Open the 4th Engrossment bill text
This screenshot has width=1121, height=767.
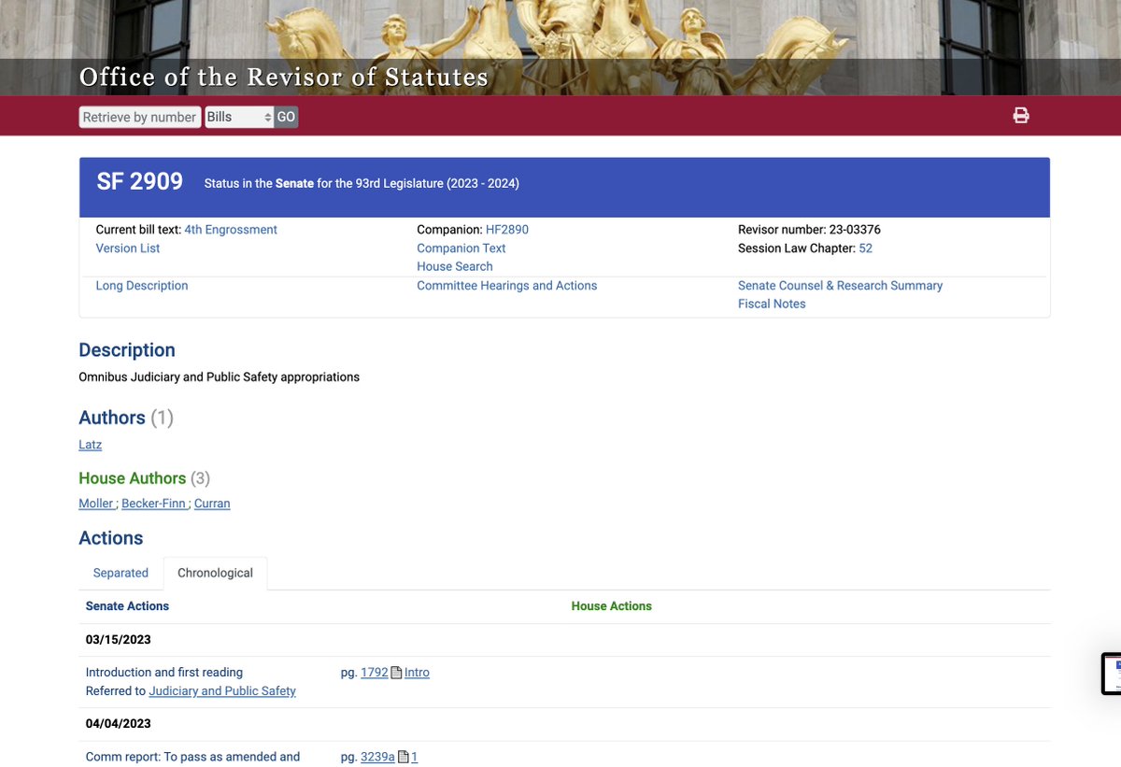[231, 230]
